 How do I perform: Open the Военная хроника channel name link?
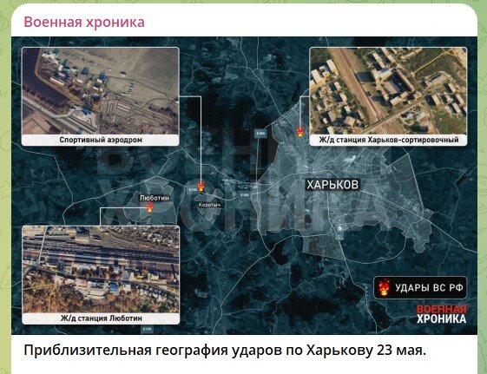(84, 23)
